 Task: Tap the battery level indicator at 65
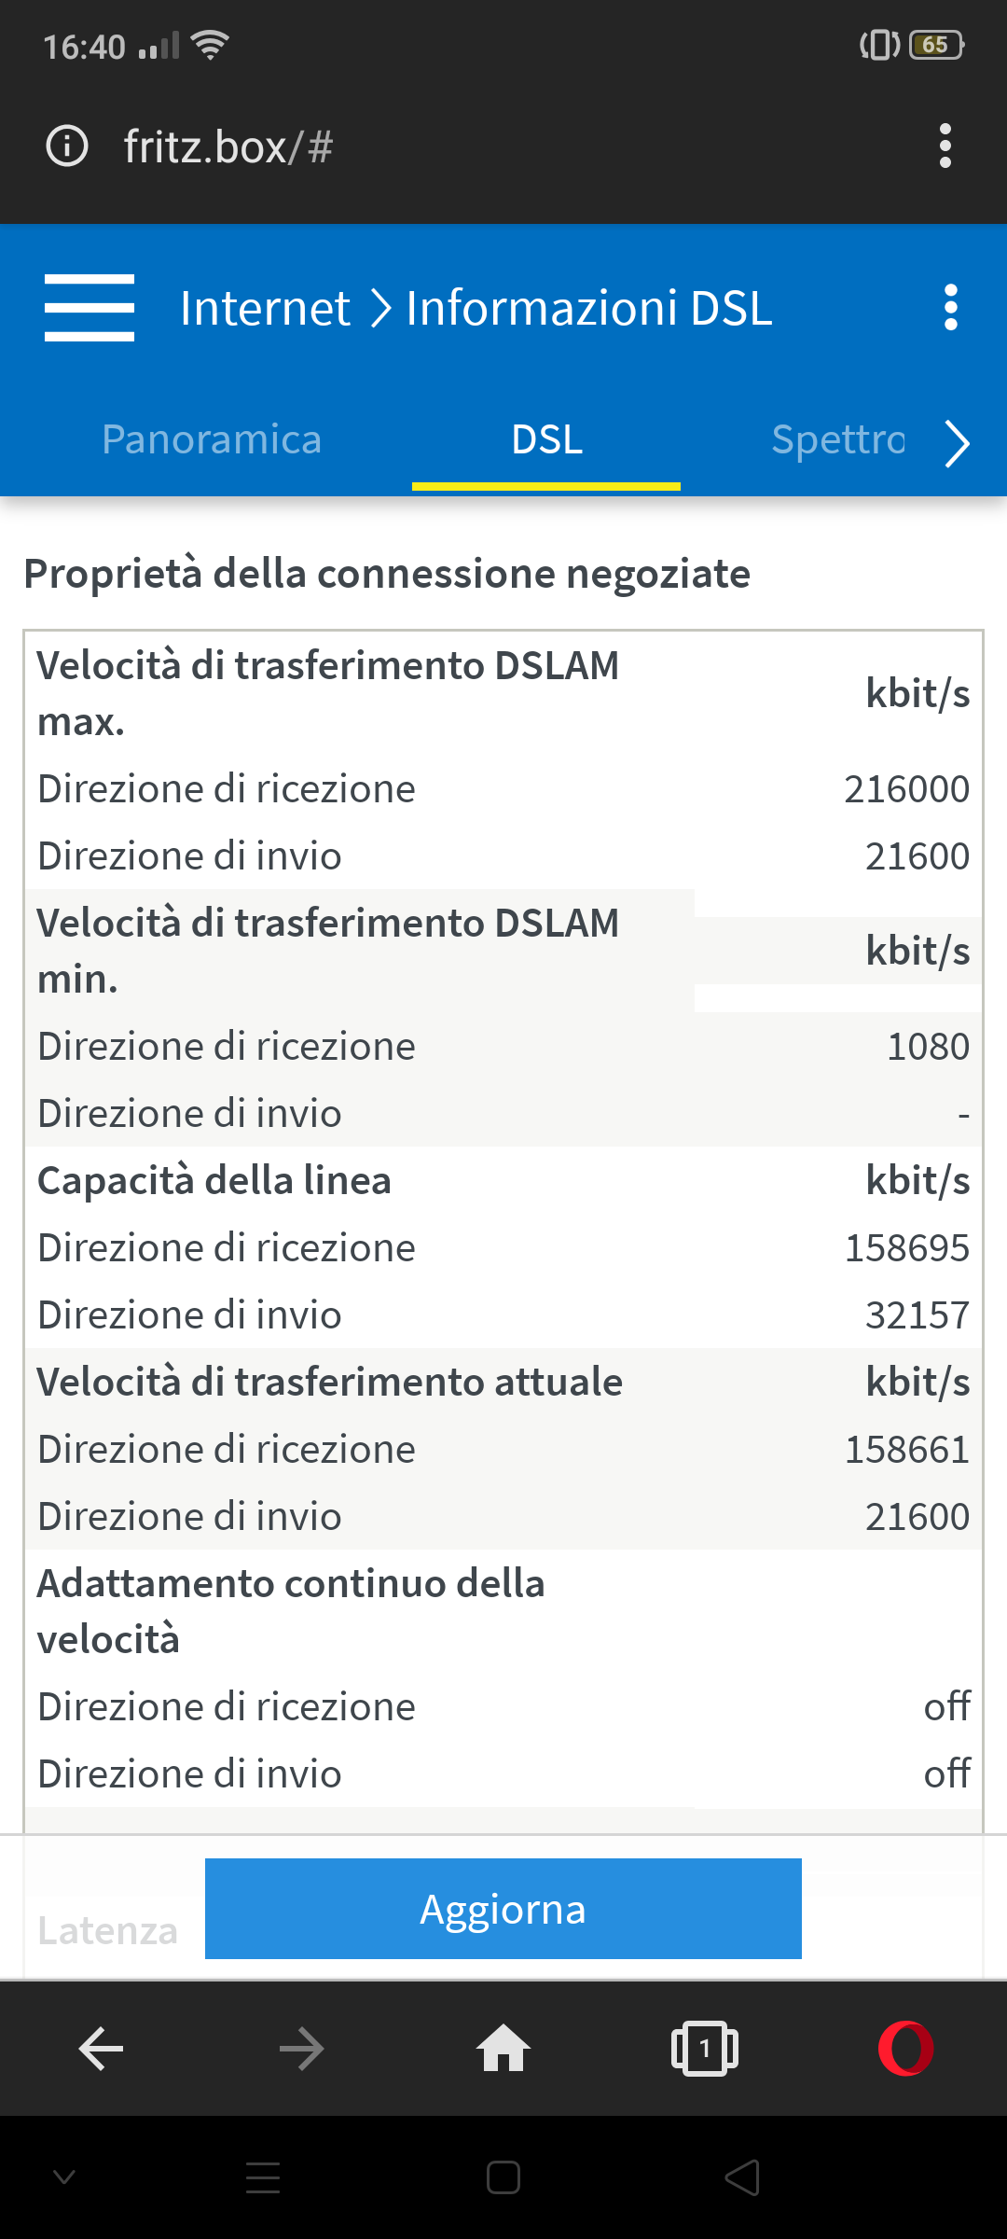click(x=934, y=44)
